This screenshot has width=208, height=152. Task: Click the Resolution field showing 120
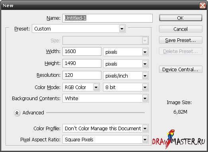tap(82, 75)
